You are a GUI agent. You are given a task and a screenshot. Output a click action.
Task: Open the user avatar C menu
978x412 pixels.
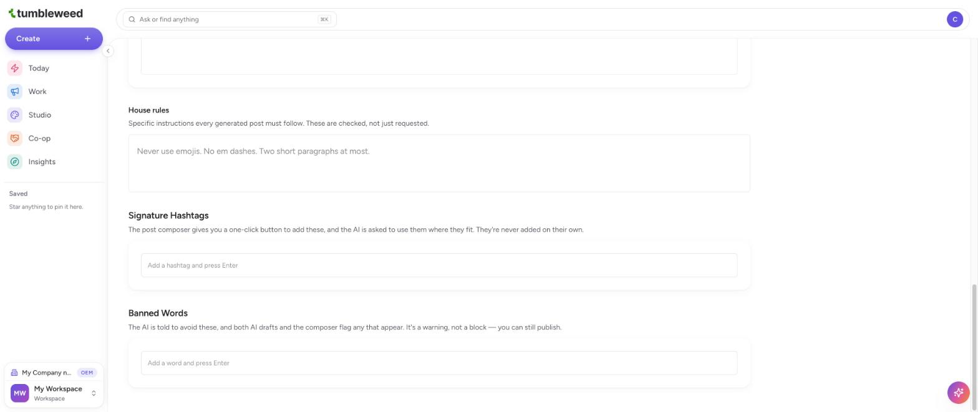(x=954, y=19)
